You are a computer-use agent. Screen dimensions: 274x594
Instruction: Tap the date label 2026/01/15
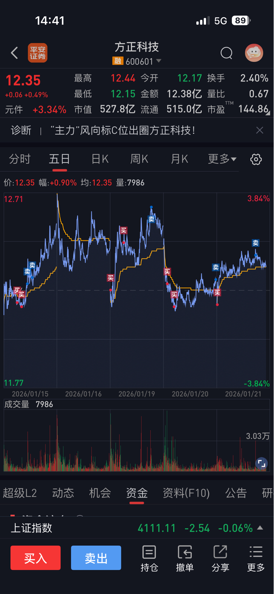[30, 394]
